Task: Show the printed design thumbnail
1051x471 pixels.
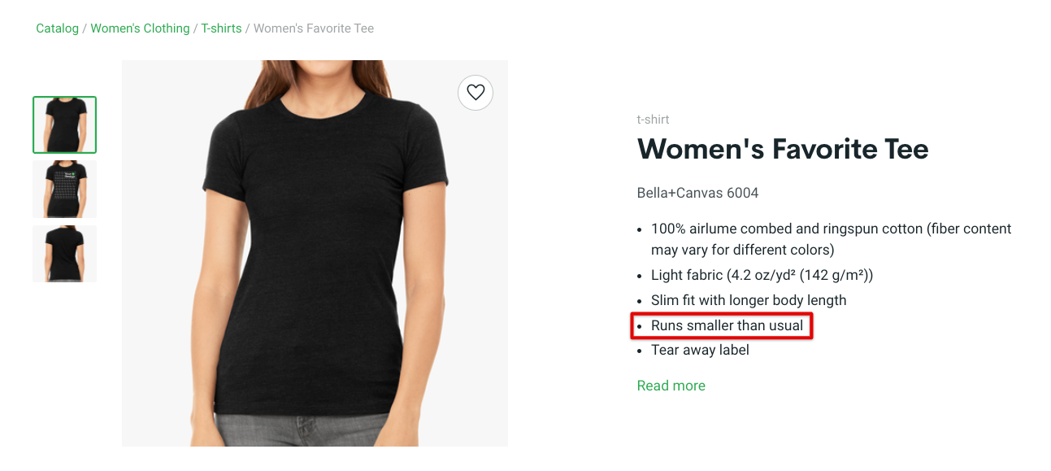Action: tap(64, 189)
